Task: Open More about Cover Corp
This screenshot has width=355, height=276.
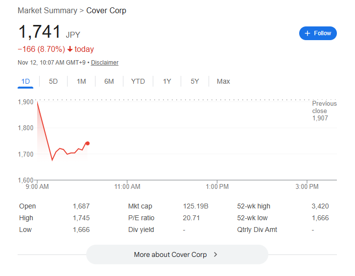Action: click(x=177, y=254)
